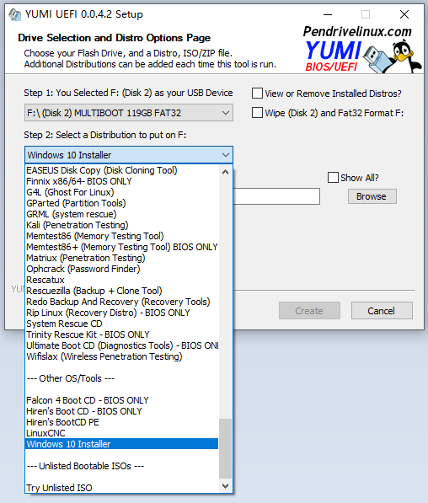Click the dropdown list scrollbar thumb
This screenshot has width=428, height=503.
click(226, 448)
